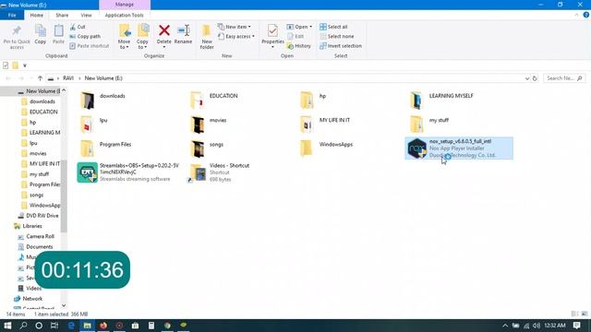Expand Easy access dropdown
Image resolution: width=591 pixels, height=332 pixels.
[236, 37]
